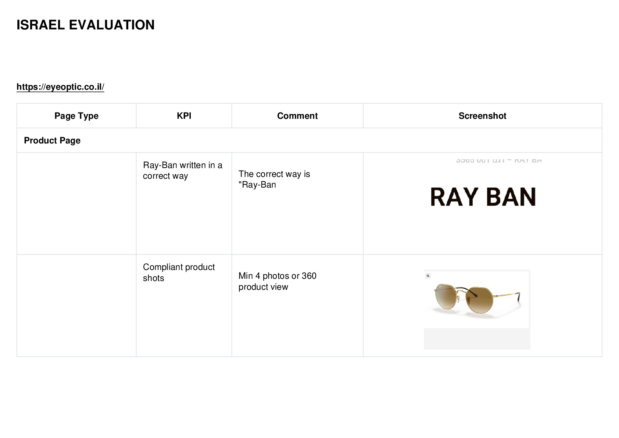Image resolution: width=619 pixels, height=438 pixels.
Task: Click the 'Screenshot' column header
Action: [483, 116]
